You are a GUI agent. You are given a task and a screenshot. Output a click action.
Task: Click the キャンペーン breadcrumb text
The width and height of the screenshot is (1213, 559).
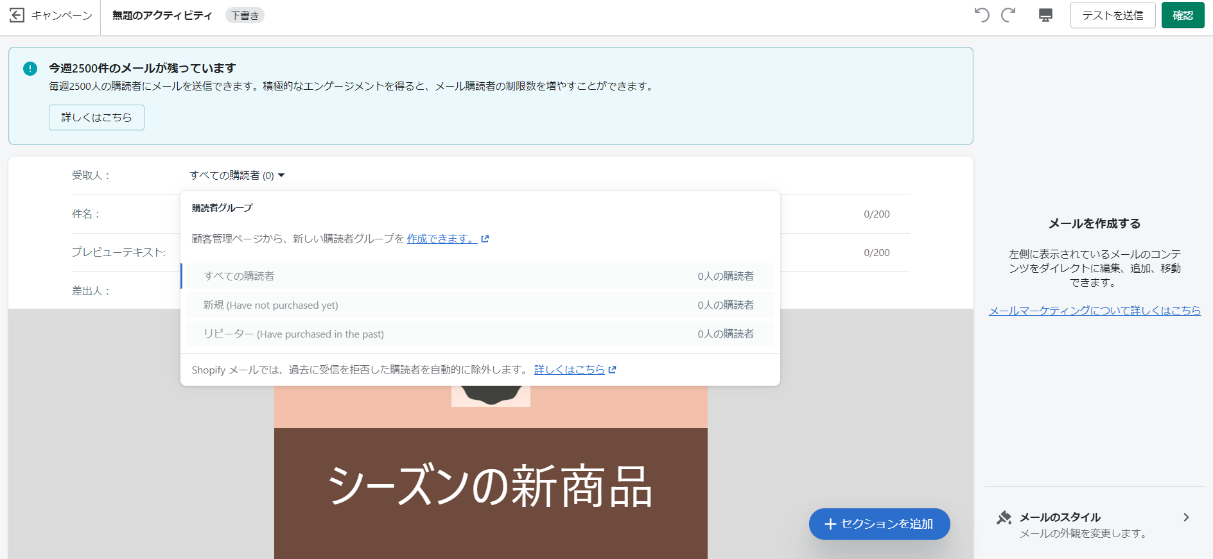click(62, 15)
